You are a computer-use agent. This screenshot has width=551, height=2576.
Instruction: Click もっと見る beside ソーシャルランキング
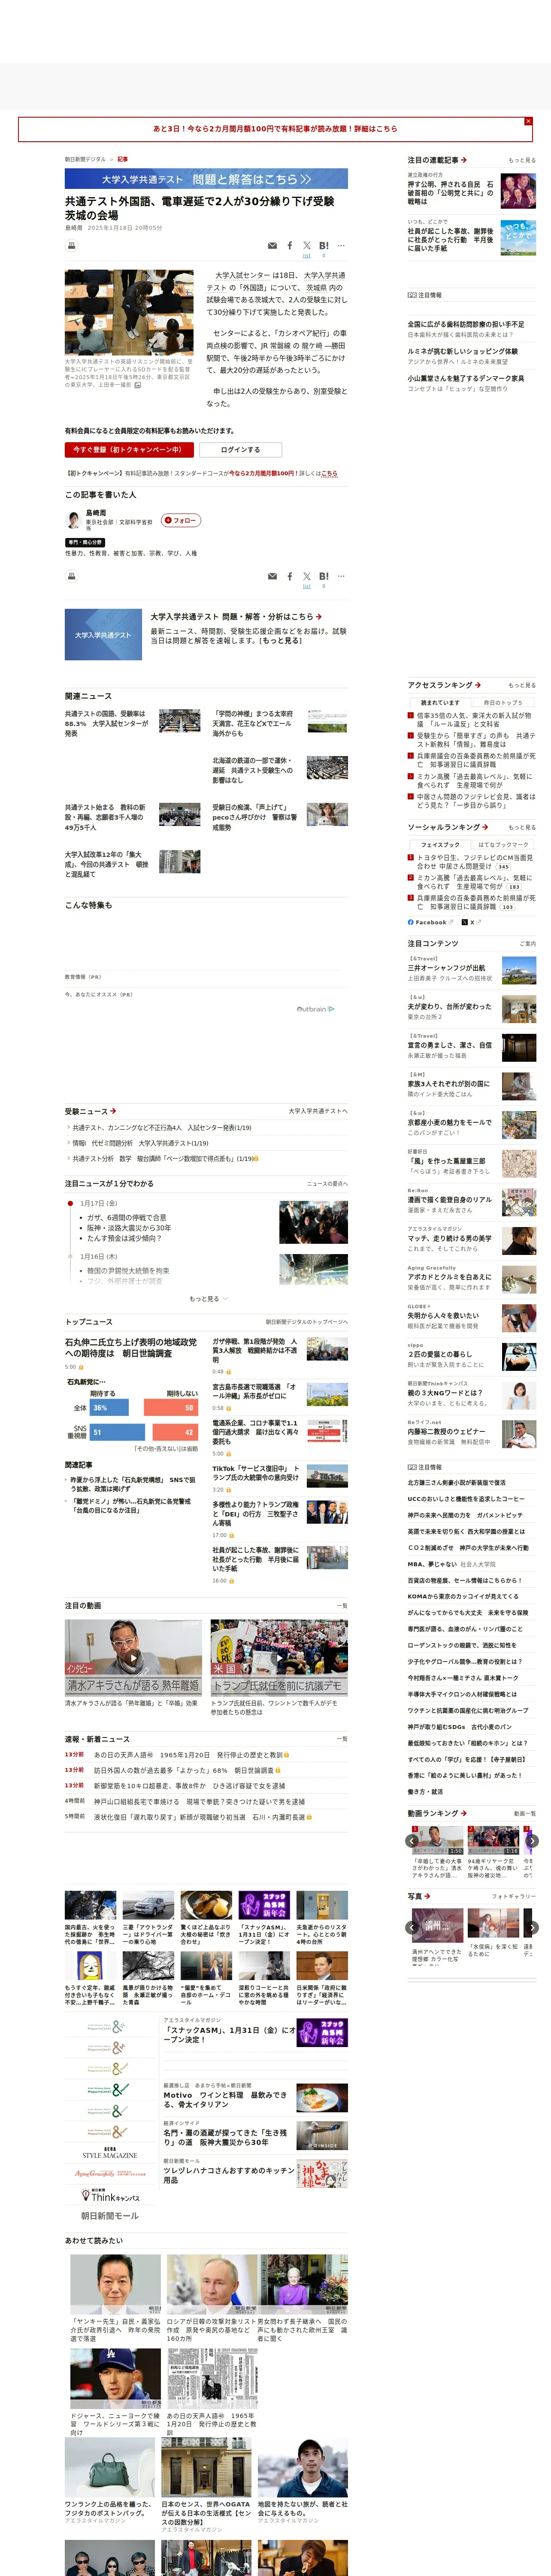coord(522,828)
